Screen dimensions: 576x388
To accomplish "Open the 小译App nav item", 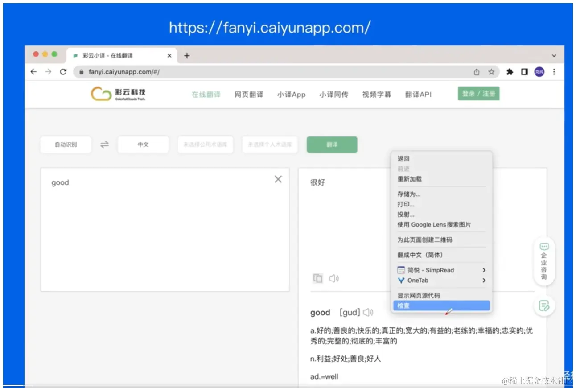I will (292, 95).
